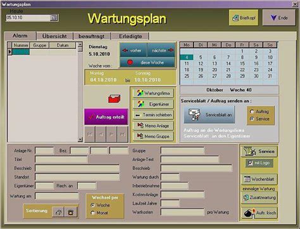
Task: Click the Zusatzwartung button
Action: click(x=259, y=197)
